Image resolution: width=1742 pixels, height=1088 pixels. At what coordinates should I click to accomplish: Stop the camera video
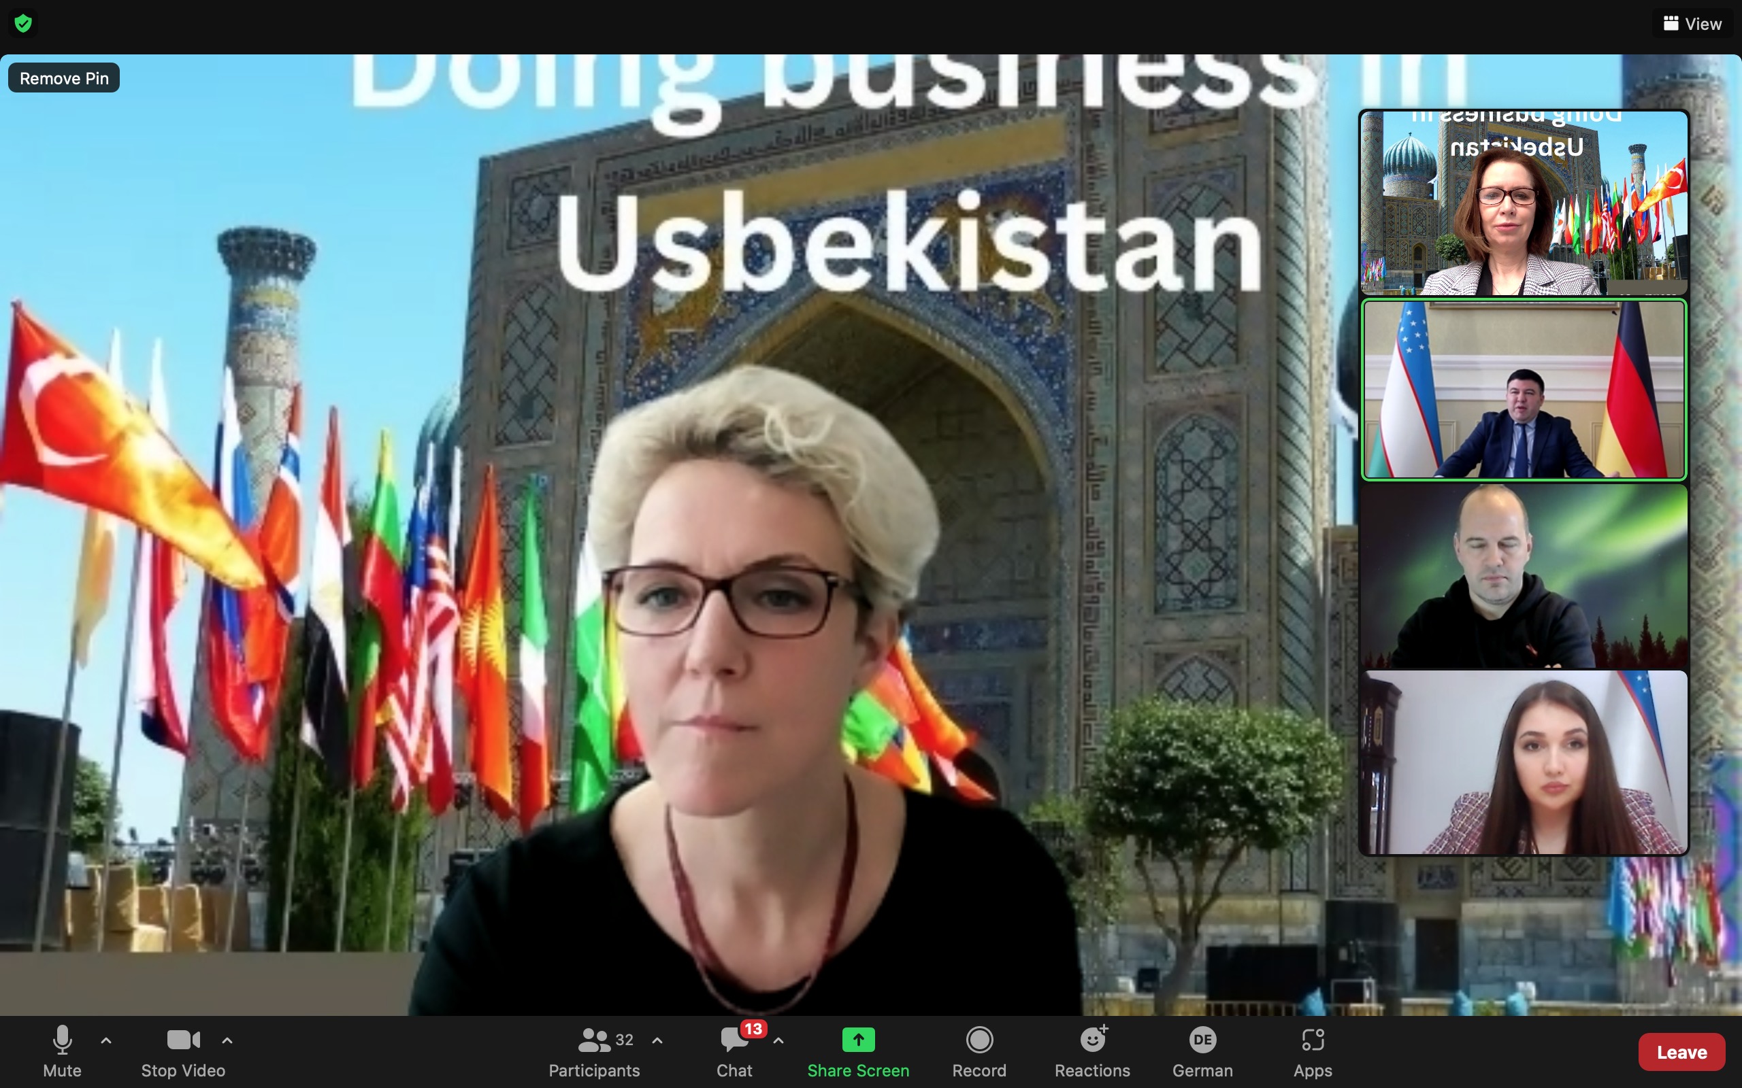183,1051
